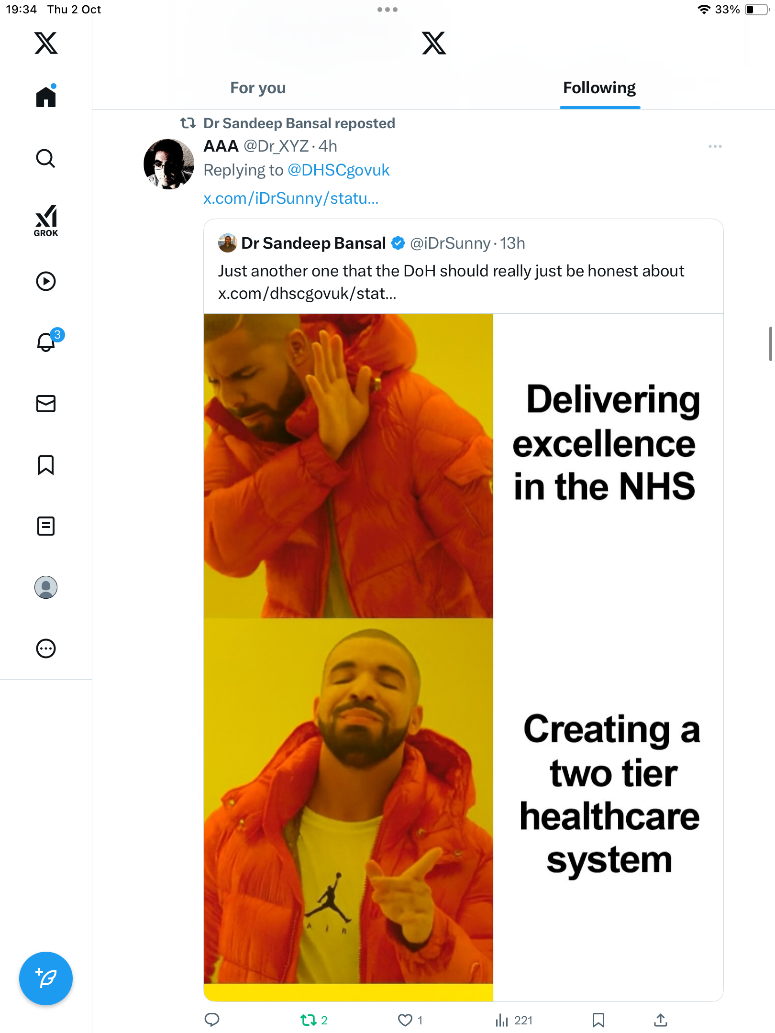Open the @DHSCgovuk mention link
This screenshot has width=775, height=1033.
pyautogui.click(x=338, y=170)
